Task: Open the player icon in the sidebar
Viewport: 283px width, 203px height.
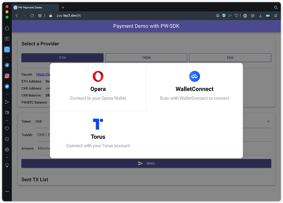Action: point(7,39)
